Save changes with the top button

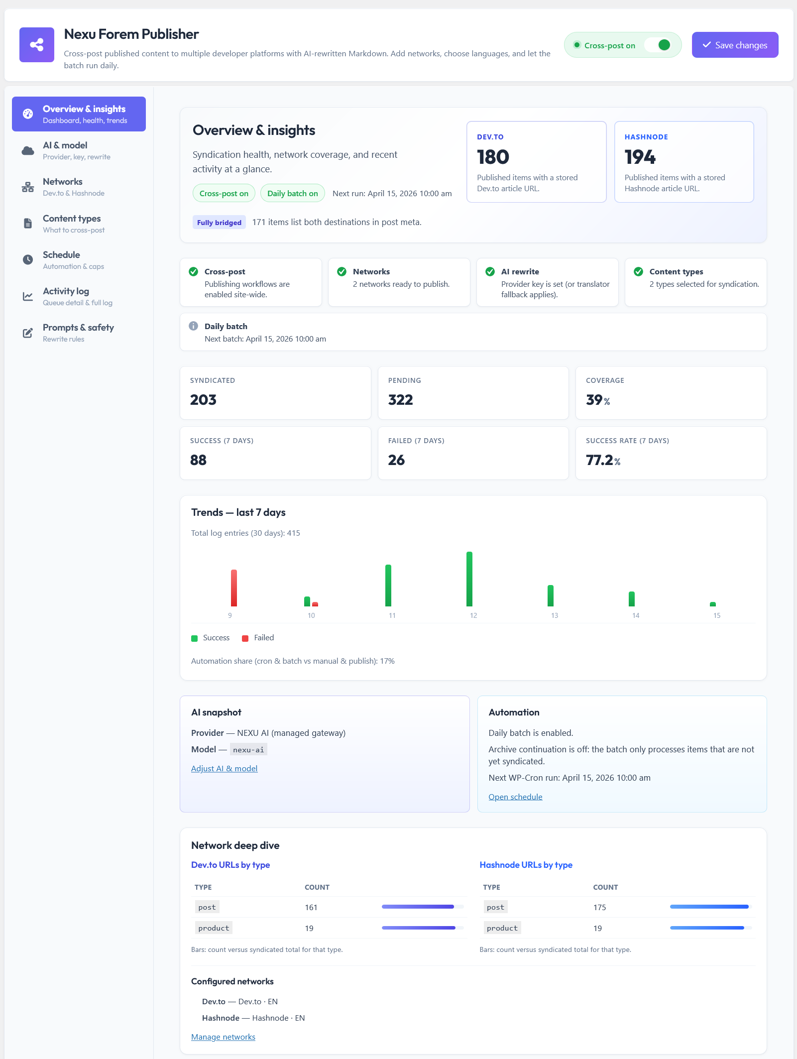click(735, 45)
